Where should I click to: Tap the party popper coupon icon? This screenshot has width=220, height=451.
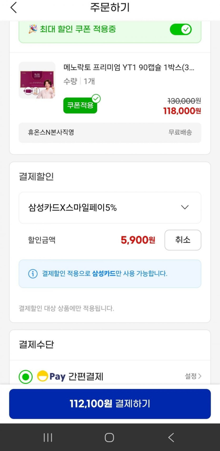(33, 29)
